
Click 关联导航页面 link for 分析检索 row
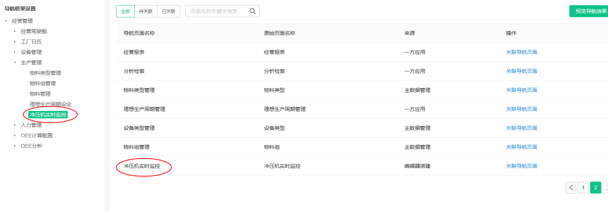[x=522, y=71]
